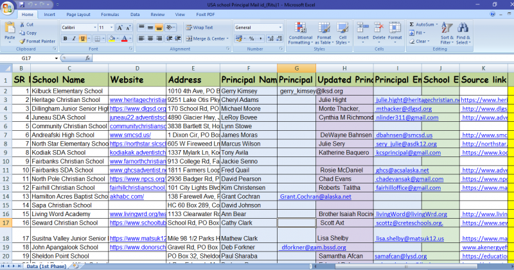This screenshot has width=514, height=270.
Task: Activate the Format Painter
Action: pos(37,42)
